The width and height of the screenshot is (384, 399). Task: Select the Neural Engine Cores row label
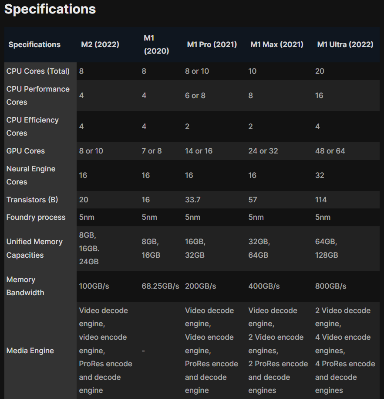[x=31, y=175]
